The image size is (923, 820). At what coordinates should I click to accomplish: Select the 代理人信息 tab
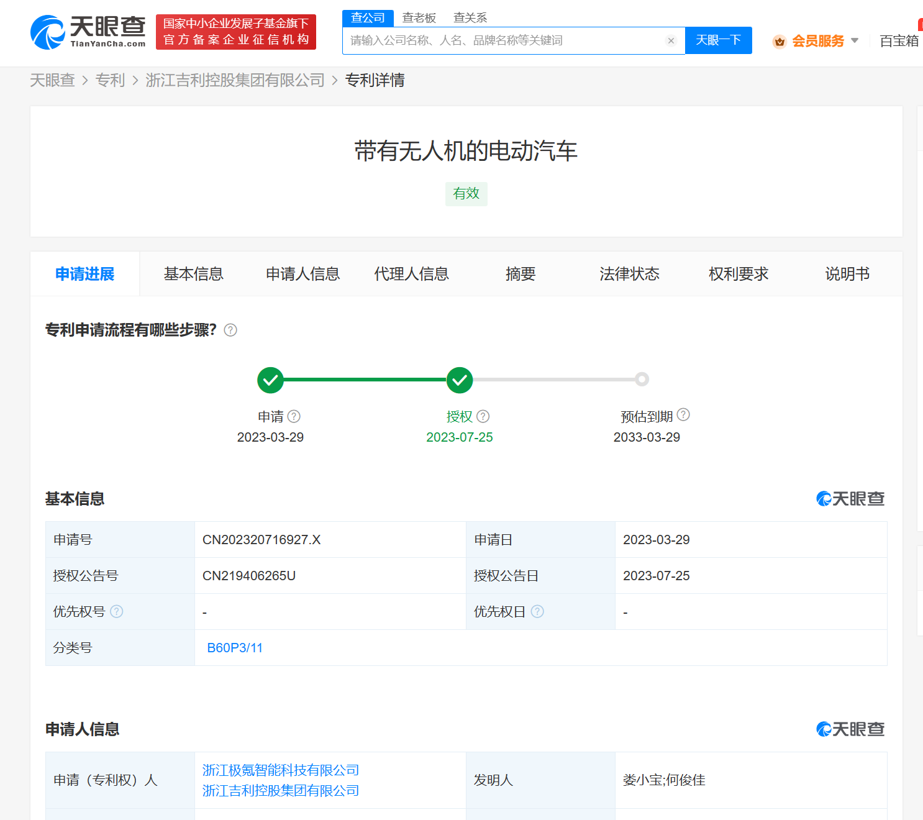[x=412, y=274]
